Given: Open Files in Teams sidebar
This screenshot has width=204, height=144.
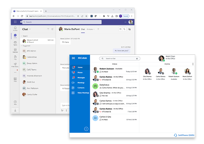Looking at the screenshot, I should click(15, 58).
